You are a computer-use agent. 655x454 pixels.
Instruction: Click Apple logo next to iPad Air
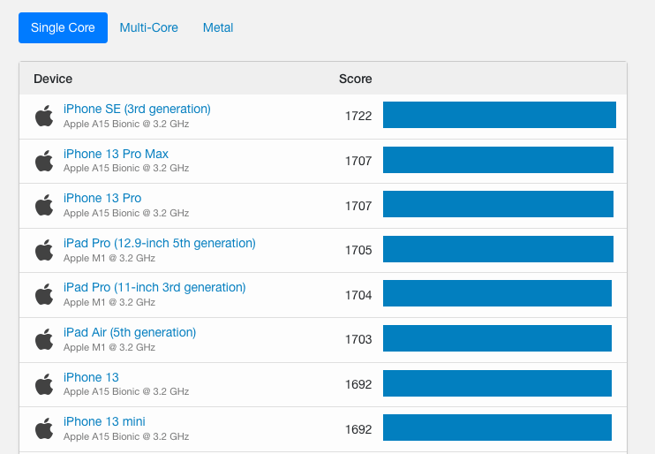tap(44, 339)
